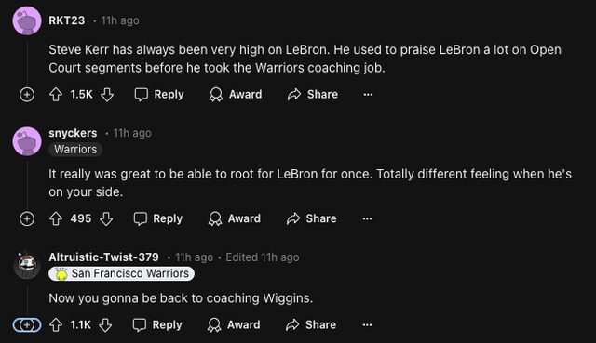Open more options on Altruistic-Twist-379's comment
Image resolution: width=596 pixels, height=343 pixels.
coord(367,324)
